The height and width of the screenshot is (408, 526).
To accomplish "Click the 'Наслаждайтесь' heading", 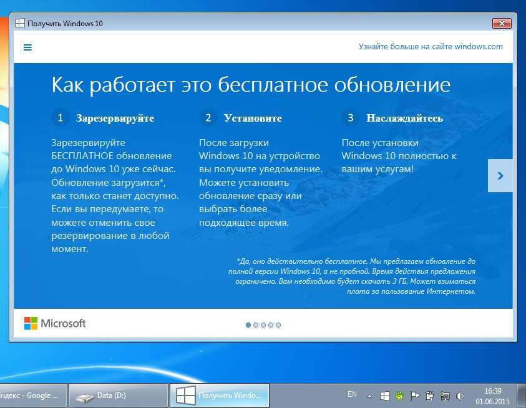I will [404, 119].
